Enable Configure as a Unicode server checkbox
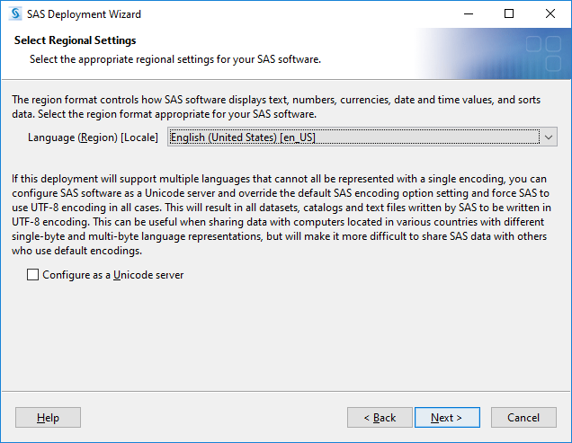Viewport: 572px width, 443px height. click(x=33, y=275)
